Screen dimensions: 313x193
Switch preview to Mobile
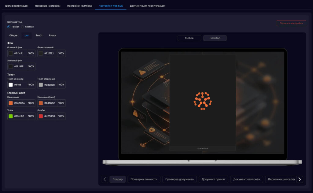click(189, 38)
